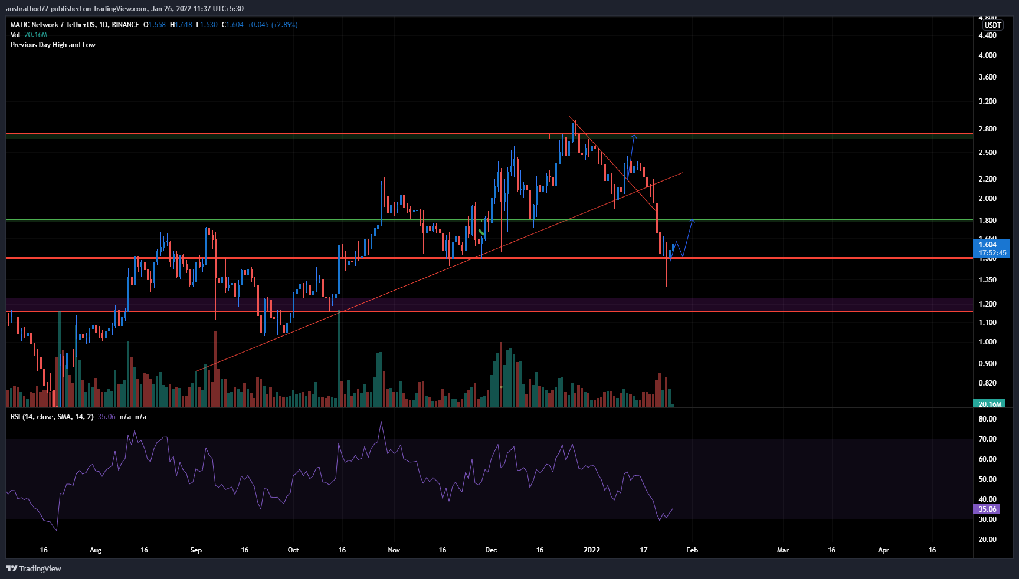This screenshot has height=579, width=1019.
Task: Click the Nov label on the time axis
Action: coord(394,550)
